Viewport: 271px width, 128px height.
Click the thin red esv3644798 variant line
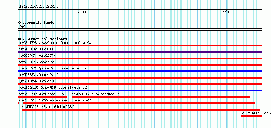(140, 46)
